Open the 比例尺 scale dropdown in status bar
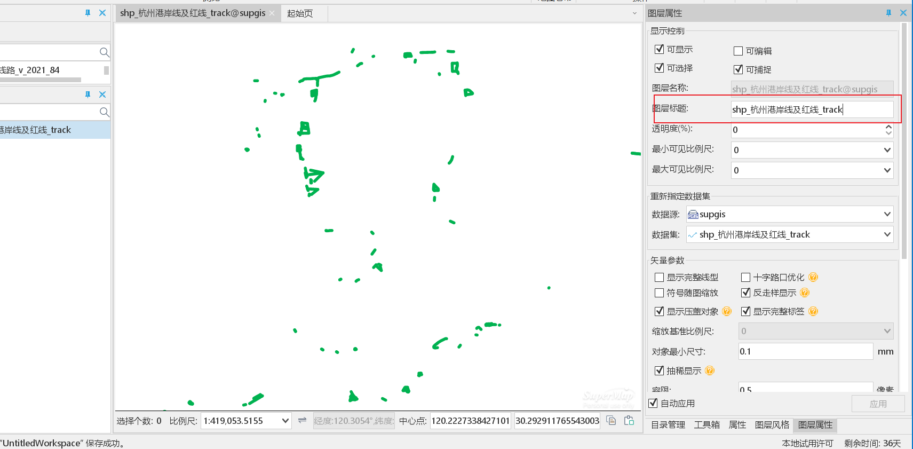This screenshot has height=449, width=913. 285,421
